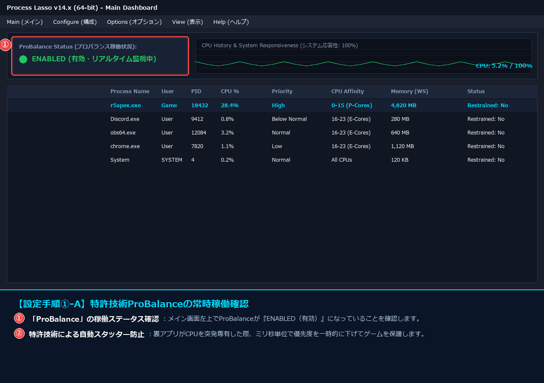Image resolution: width=544 pixels, height=383 pixels.
Task: Sort by the Memory (WS) column header
Action: pyautogui.click(x=410, y=91)
